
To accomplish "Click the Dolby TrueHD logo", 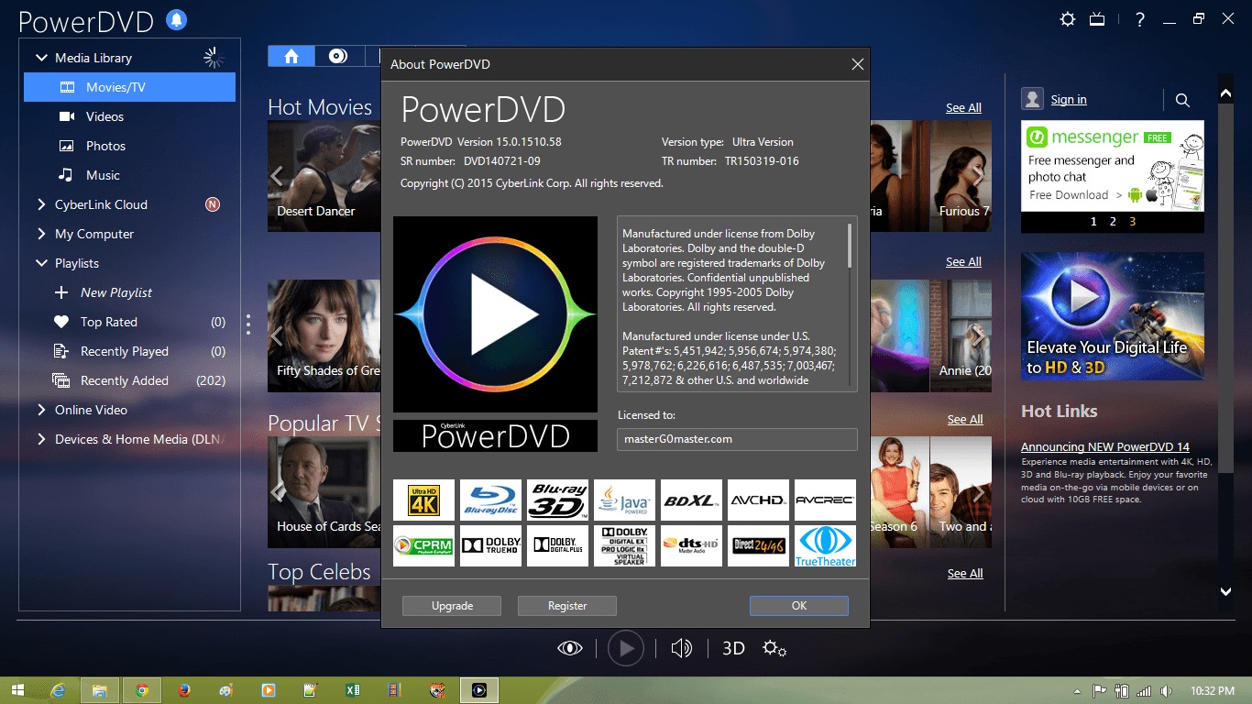I will pos(490,545).
